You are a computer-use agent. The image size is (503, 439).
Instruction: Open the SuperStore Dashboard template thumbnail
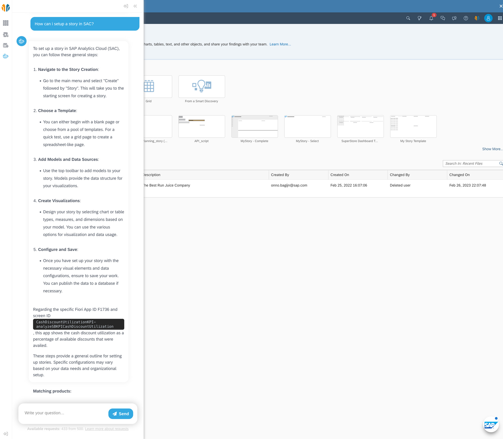[360, 127]
